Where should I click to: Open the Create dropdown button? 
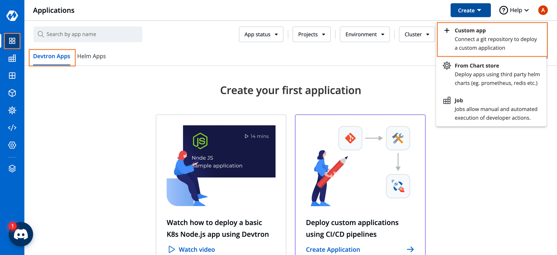tap(470, 10)
